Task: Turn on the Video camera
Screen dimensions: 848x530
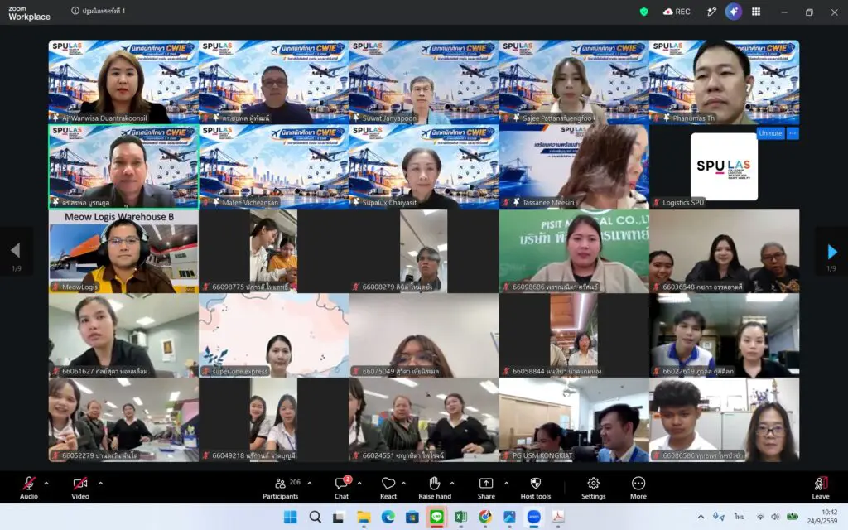Action: (x=80, y=488)
